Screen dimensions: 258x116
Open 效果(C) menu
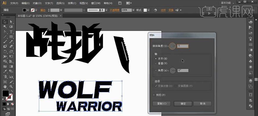[x=72, y=3]
